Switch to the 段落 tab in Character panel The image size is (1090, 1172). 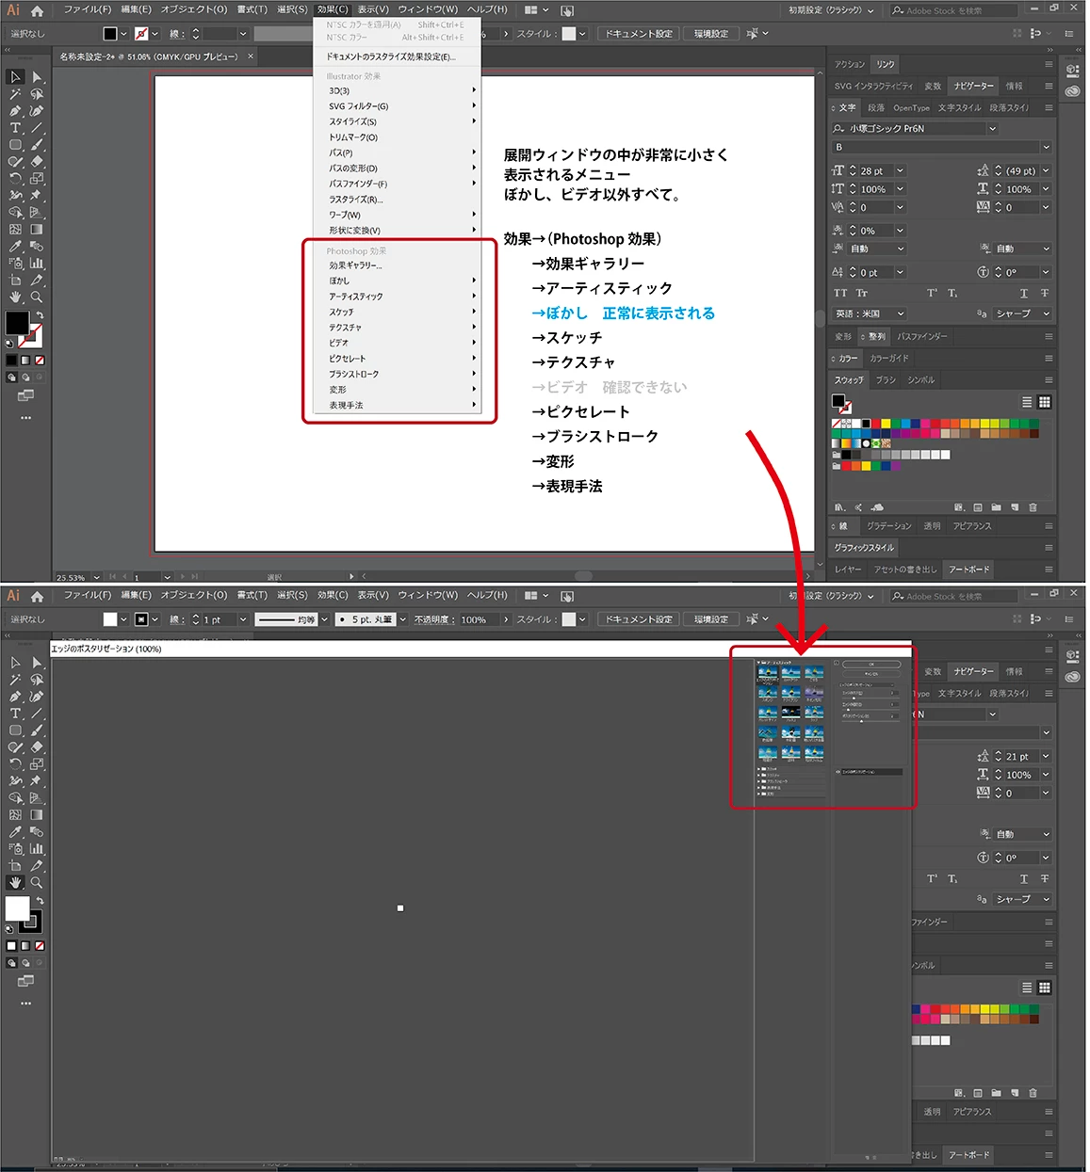pyautogui.click(x=876, y=108)
